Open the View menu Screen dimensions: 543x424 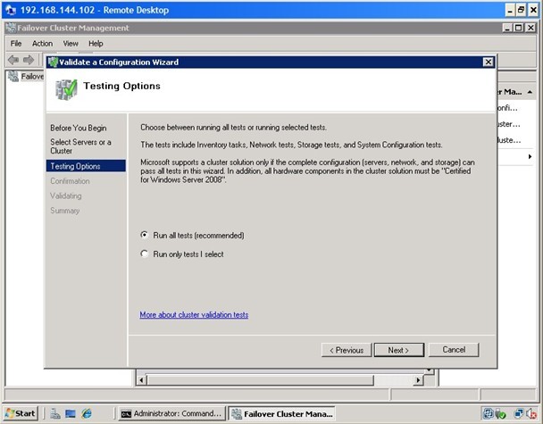tap(71, 43)
